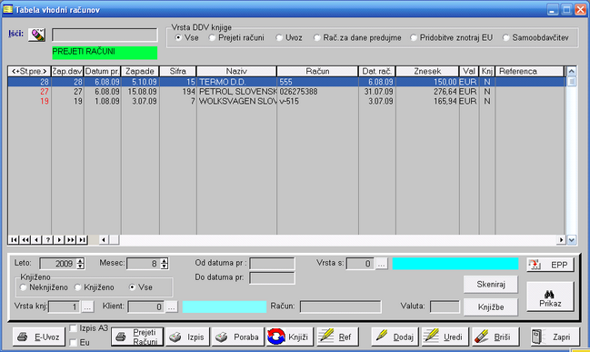Select TERMO D.D. invoice row

[286, 82]
